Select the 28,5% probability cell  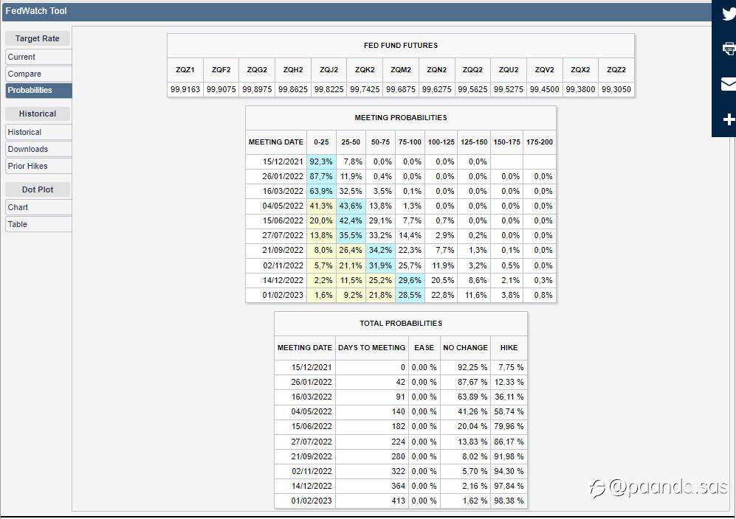(x=410, y=295)
